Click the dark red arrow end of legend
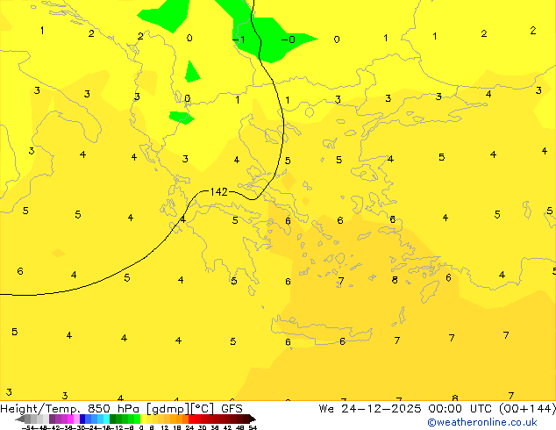The width and height of the screenshot is (556, 430). (x=250, y=419)
